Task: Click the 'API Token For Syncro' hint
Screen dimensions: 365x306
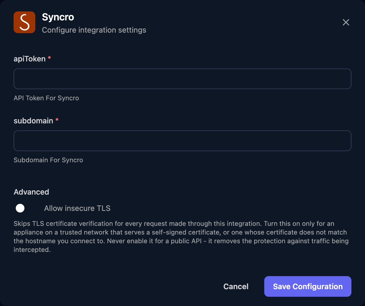Action: coord(46,98)
